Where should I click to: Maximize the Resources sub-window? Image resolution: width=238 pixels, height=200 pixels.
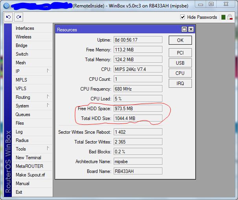(184, 29)
